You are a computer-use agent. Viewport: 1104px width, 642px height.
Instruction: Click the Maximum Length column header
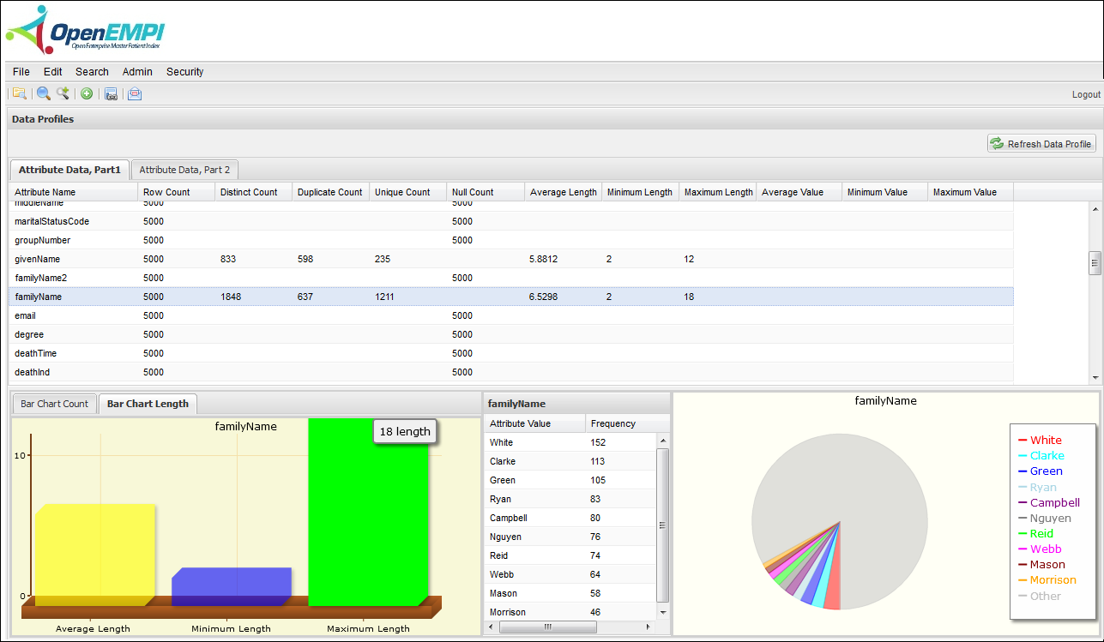pyautogui.click(x=718, y=192)
